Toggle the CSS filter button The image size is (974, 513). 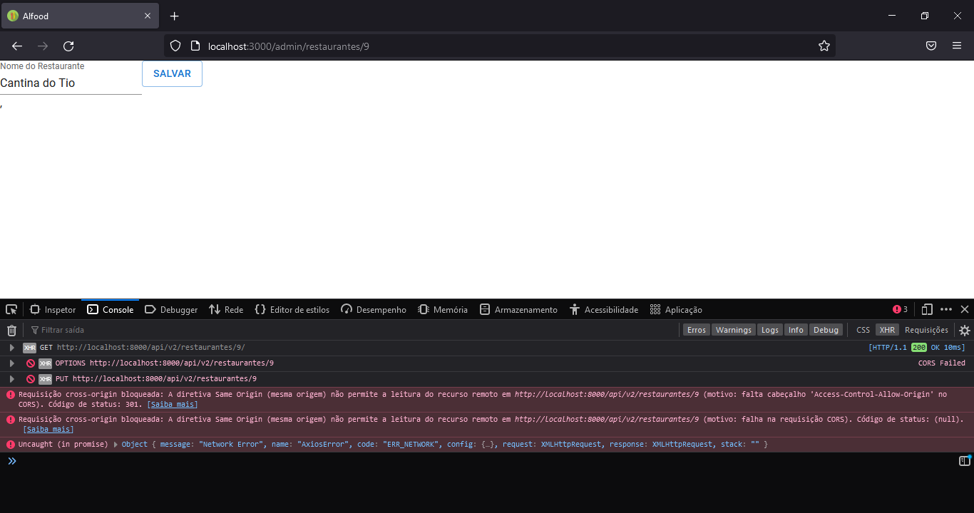tap(863, 330)
